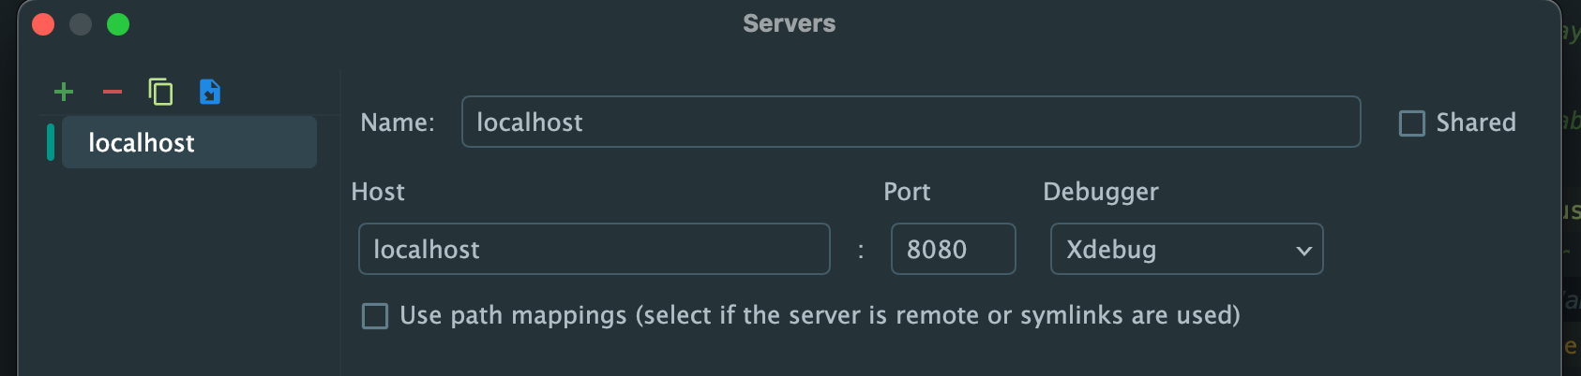Click the Servers window title
The height and width of the screenshot is (376, 1581).
pos(789,23)
